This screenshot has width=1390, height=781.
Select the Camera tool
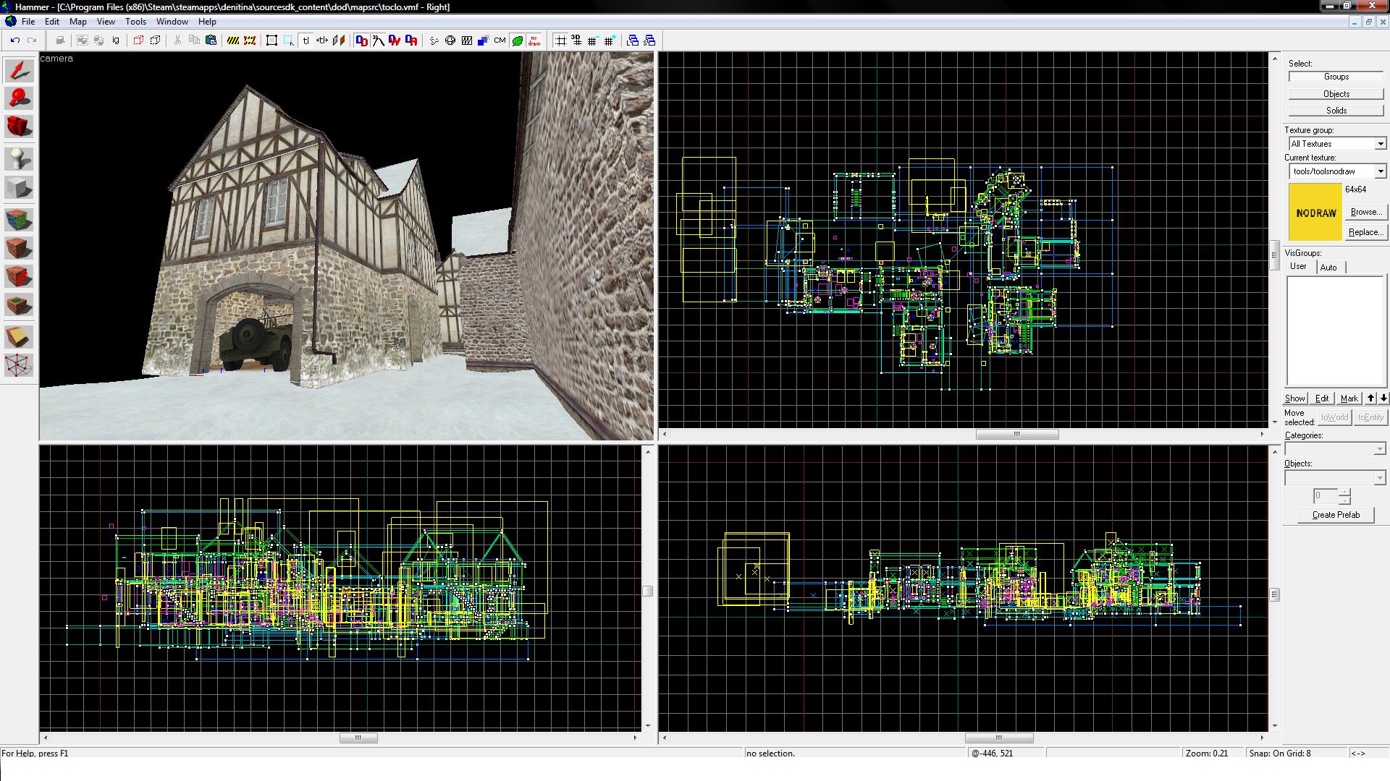(x=20, y=127)
